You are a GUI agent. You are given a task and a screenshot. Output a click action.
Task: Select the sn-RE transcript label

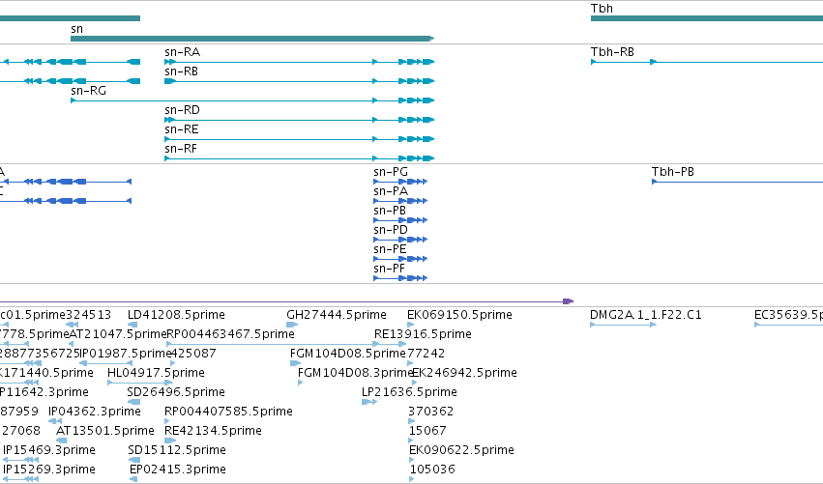coord(182,129)
